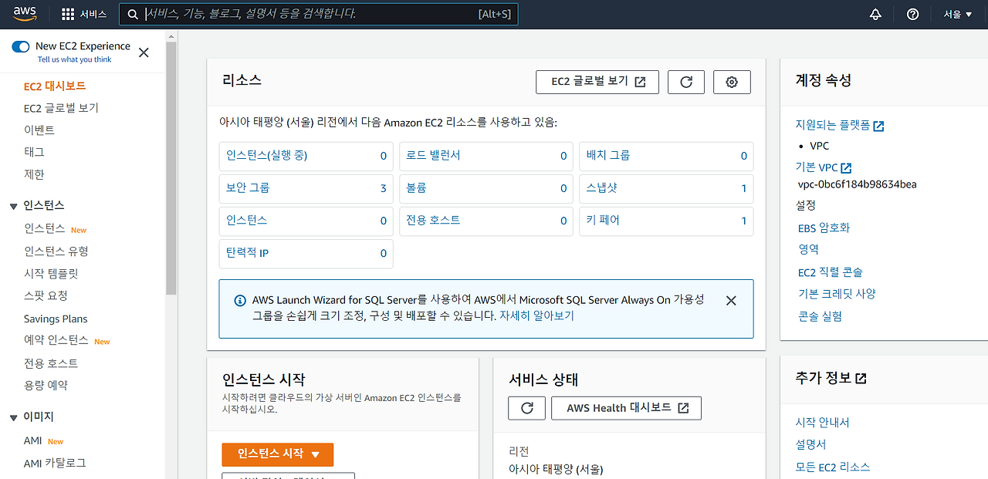Open the 서비스 services grid menu
Screen dimensions: 988x479
(x=84, y=15)
